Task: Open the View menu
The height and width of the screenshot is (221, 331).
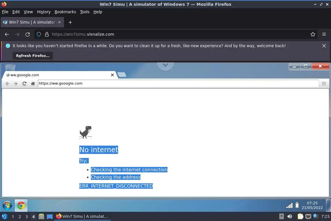Action: pos(28,12)
